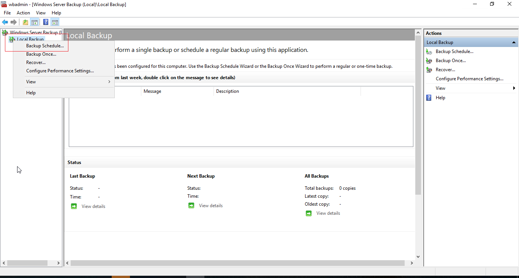Screen dimensions: 519x278
Task: Click the '0 copies' total backups value
Action: click(348, 188)
